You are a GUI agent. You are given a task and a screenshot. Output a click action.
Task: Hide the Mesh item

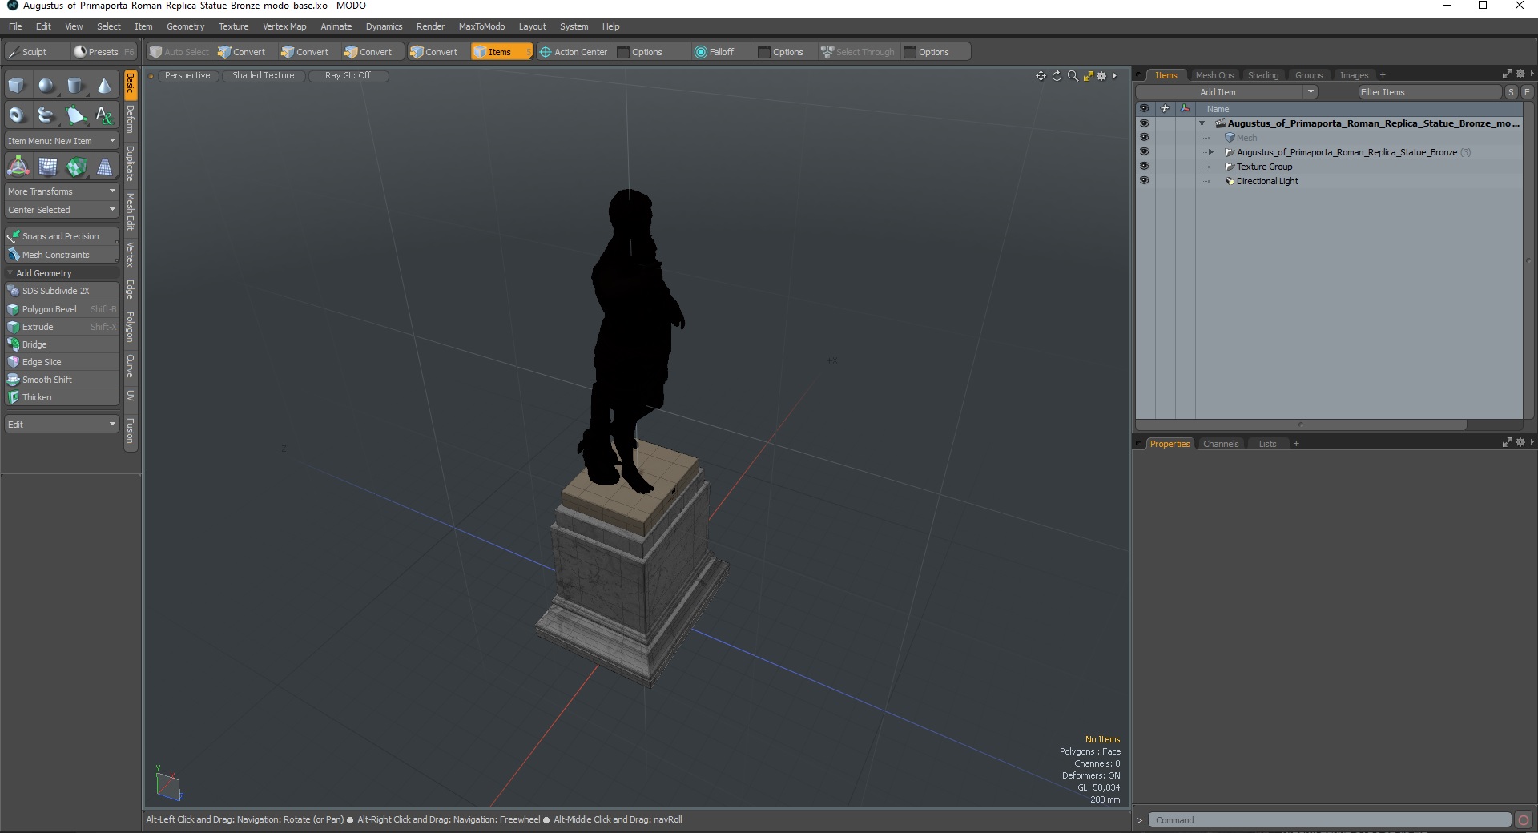[x=1144, y=138]
